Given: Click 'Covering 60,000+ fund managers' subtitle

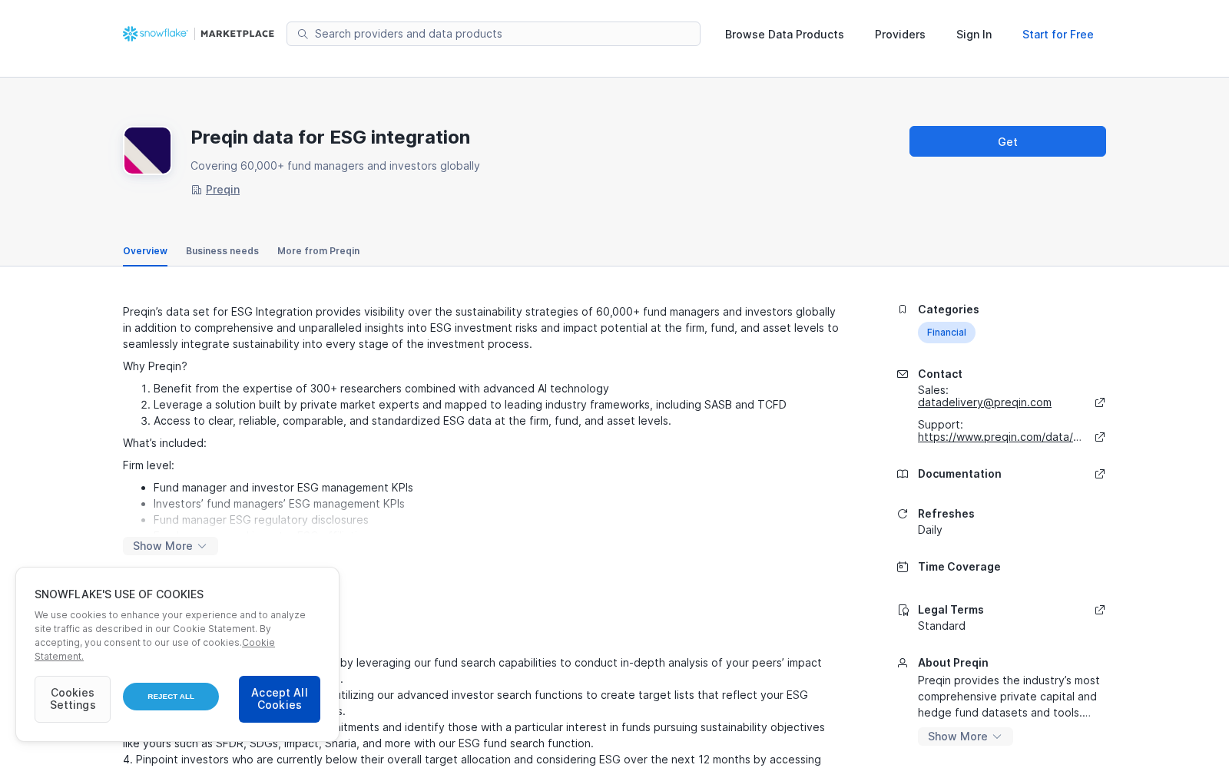Looking at the screenshot, I should (x=335, y=166).
